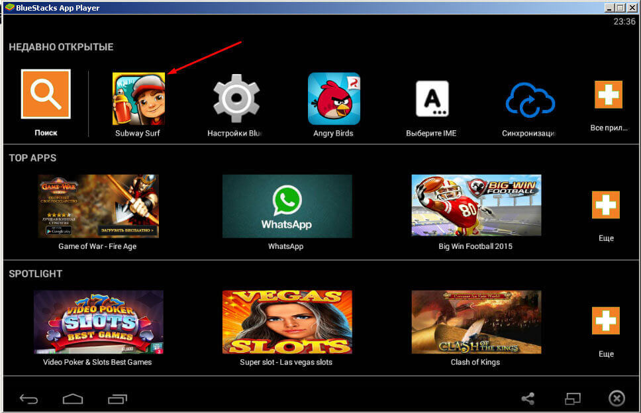
Task: Click the Angry Birds label
Action: click(333, 133)
